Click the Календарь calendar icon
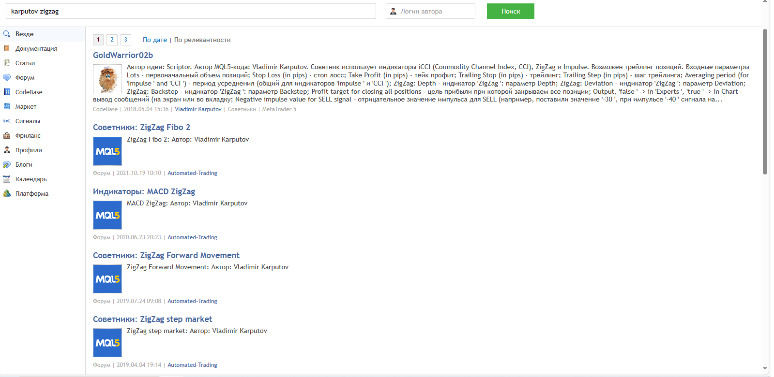The width and height of the screenshot is (774, 377). (x=7, y=179)
